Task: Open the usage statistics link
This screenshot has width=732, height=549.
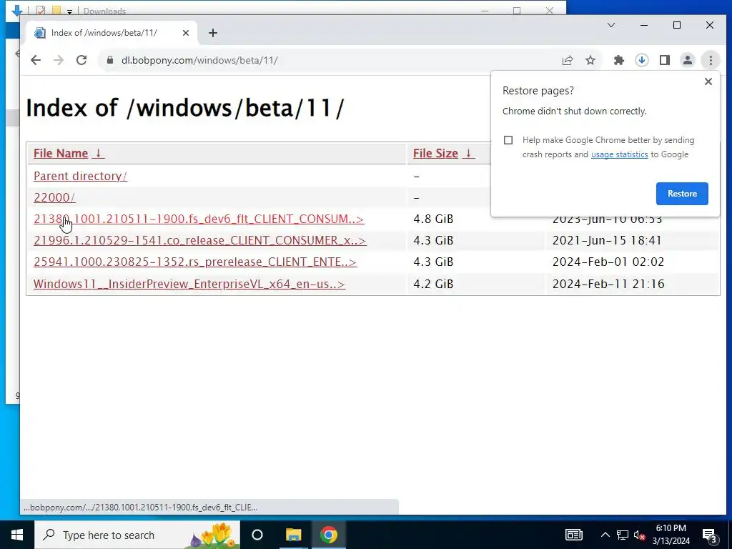Action: pyautogui.click(x=619, y=154)
